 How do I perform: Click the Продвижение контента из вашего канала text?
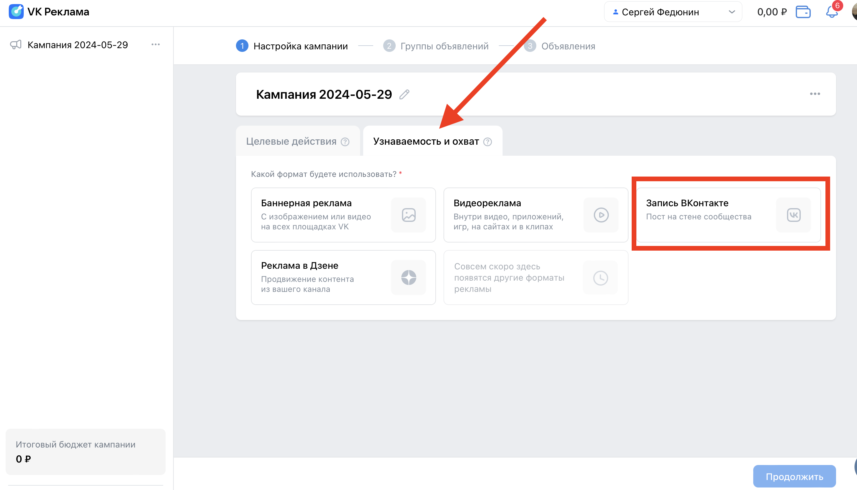point(308,284)
